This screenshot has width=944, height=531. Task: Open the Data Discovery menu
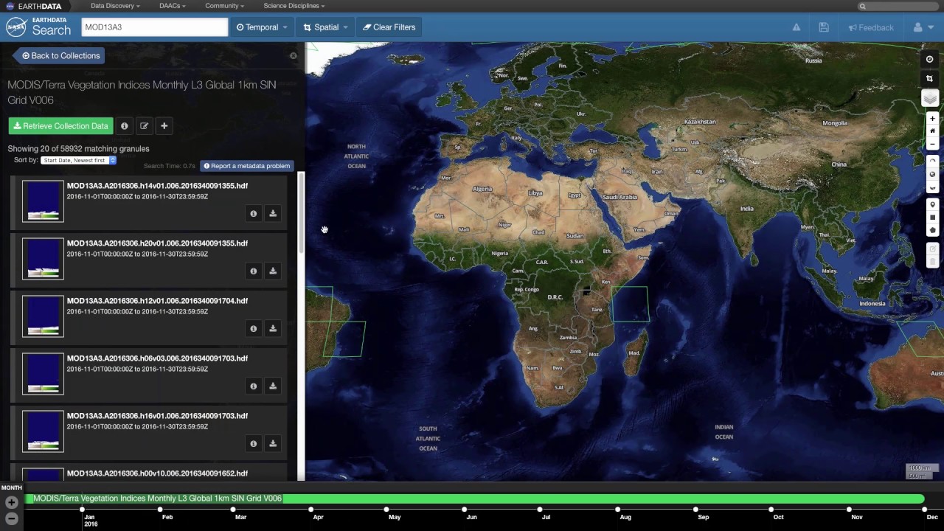click(x=115, y=6)
